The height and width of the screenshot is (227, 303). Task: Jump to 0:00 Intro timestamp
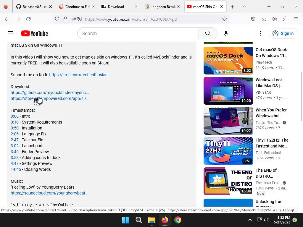coord(15,116)
